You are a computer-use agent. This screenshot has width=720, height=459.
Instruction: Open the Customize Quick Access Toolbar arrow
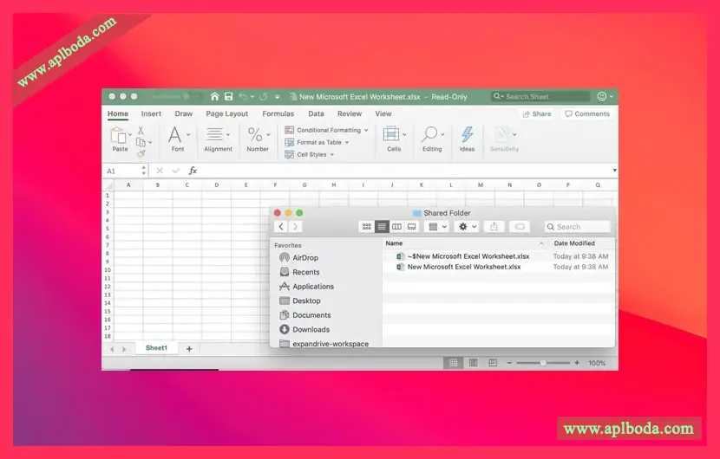pyautogui.click(x=278, y=97)
